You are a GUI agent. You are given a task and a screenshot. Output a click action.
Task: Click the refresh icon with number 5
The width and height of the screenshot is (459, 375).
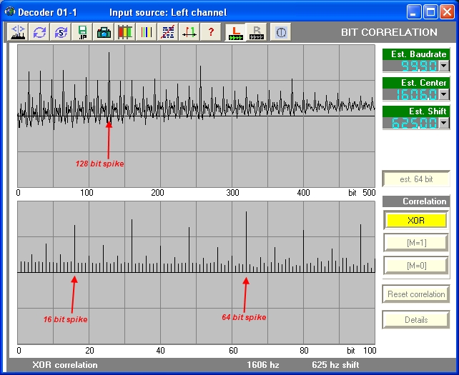pos(61,32)
